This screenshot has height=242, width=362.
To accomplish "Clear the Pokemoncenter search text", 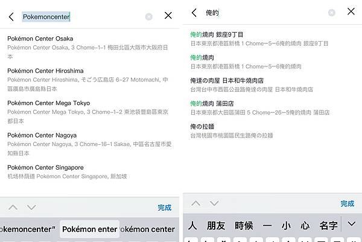I will pyautogui.click(x=148, y=17).
